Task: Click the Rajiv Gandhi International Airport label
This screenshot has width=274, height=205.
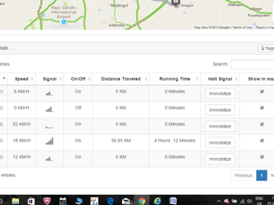Action: click(64, 12)
